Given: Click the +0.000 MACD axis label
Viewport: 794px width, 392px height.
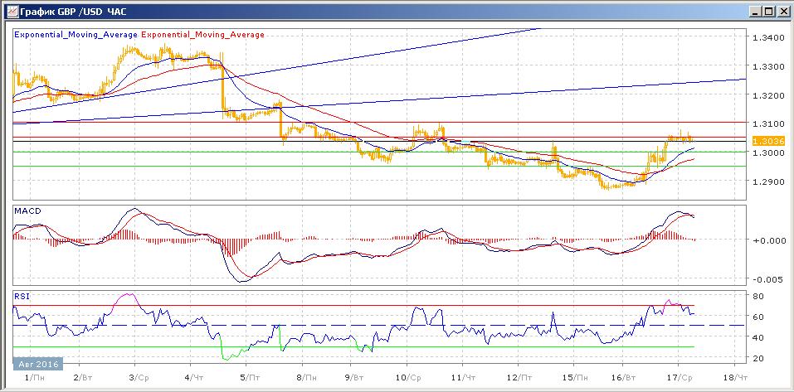Looking at the screenshot, I should 768,240.
